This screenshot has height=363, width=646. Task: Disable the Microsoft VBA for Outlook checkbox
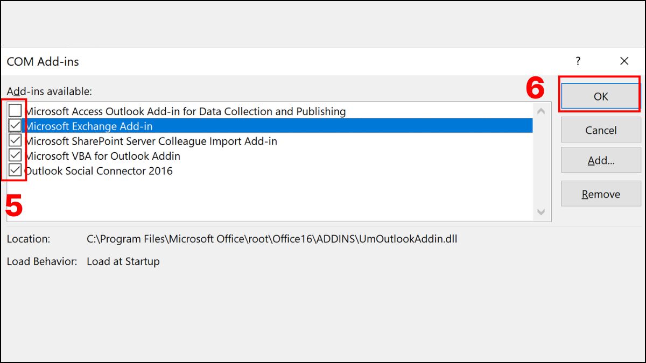[15, 156]
